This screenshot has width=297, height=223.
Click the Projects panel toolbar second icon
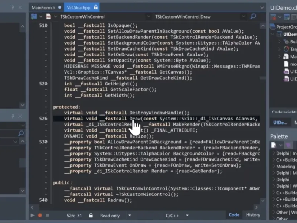click(287, 17)
